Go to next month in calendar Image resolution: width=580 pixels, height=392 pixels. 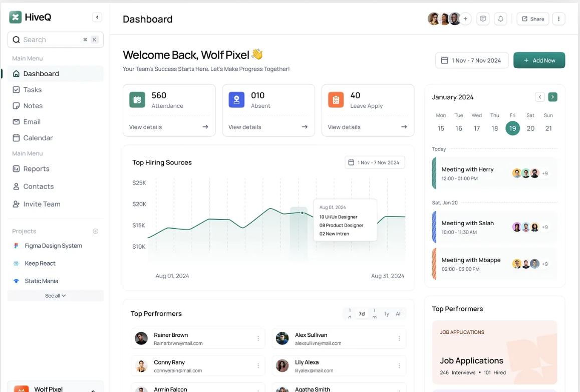pos(552,97)
